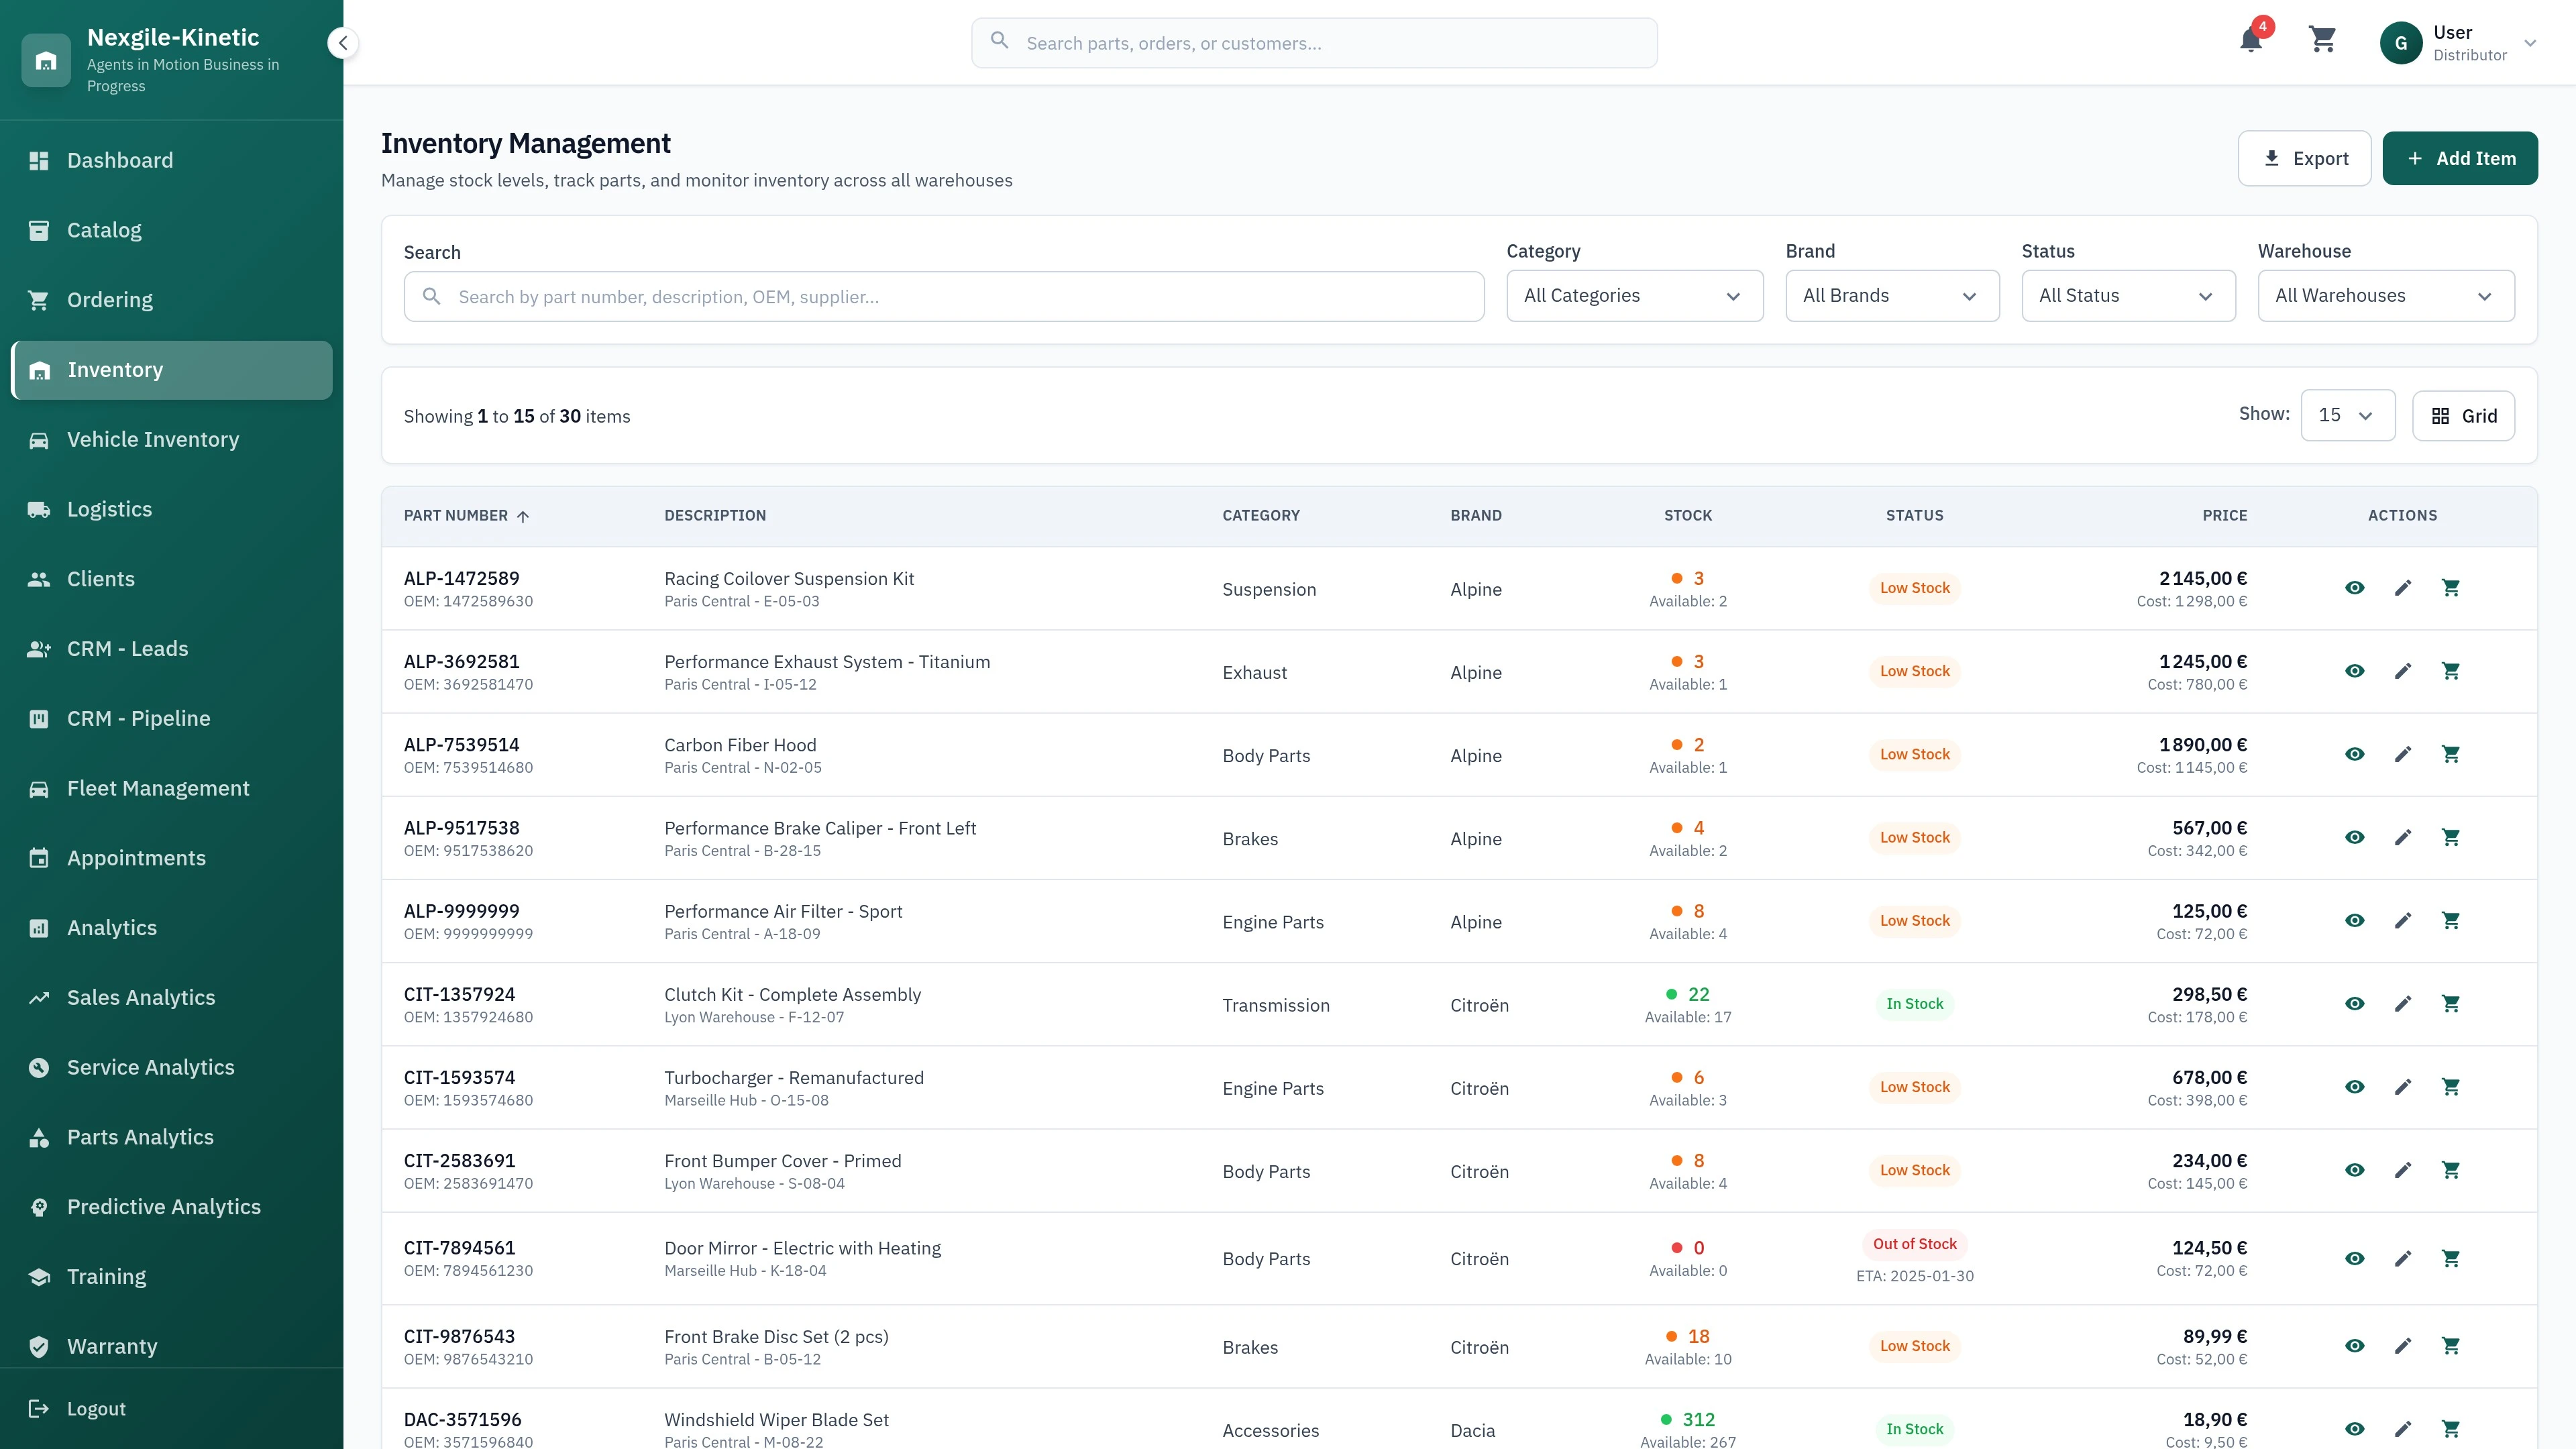Viewport: 2576px width, 1449px height.
Task: Open the All Categories dropdown
Action: (1634, 295)
